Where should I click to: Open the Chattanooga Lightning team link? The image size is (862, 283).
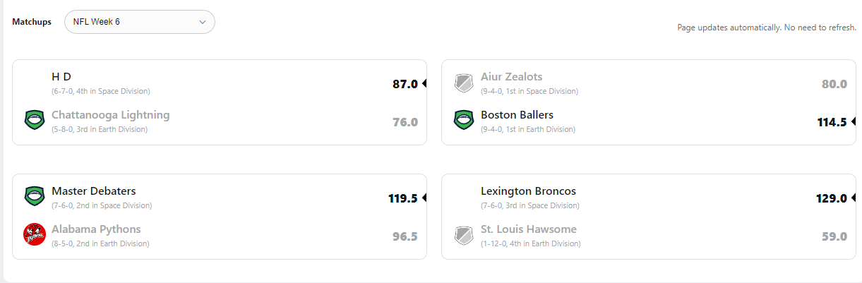coord(110,115)
